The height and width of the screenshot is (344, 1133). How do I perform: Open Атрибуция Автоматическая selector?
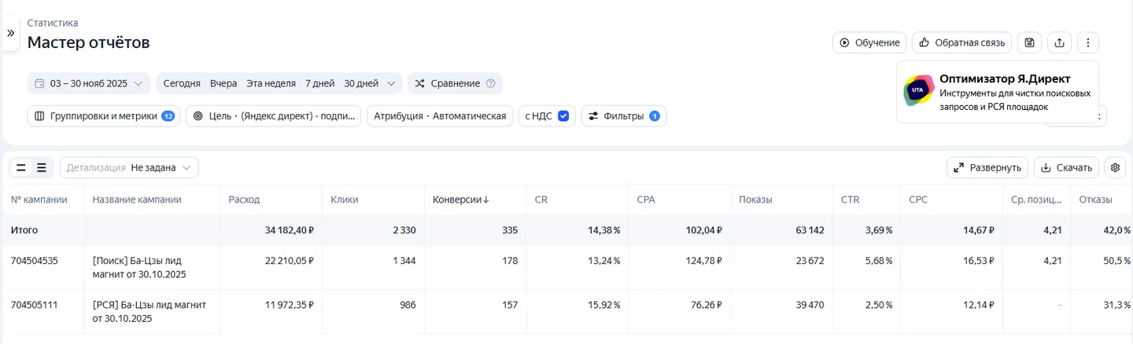[440, 116]
